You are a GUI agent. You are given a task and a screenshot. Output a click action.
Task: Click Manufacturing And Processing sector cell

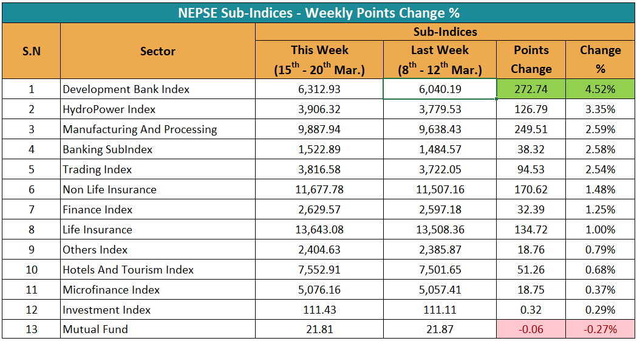coord(140,129)
